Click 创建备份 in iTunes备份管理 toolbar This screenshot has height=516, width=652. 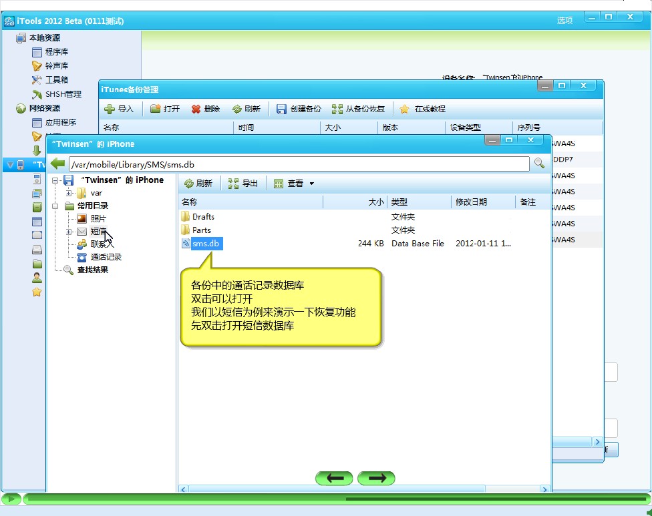pos(299,109)
